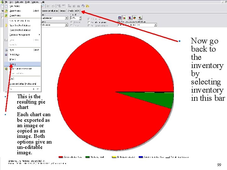The height and width of the screenshot is (170, 227).
Task: Select the Standard radio button
Action: coord(71,22)
